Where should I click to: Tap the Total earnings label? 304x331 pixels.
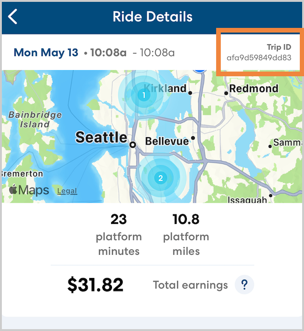pos(191,285)
